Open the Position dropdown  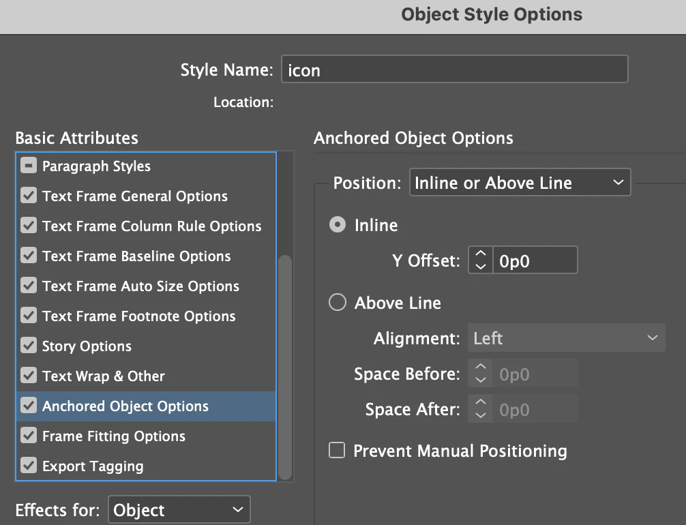pyautogui.click(x=520, y=183)
